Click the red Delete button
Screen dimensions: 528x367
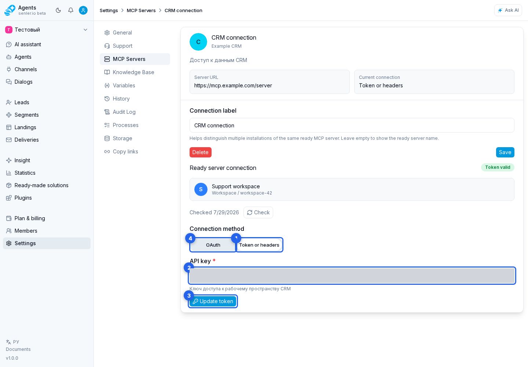201,152
